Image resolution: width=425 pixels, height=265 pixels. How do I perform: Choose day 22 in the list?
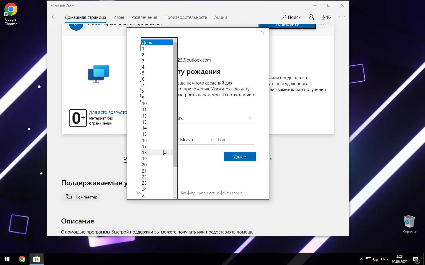[157, 177]
